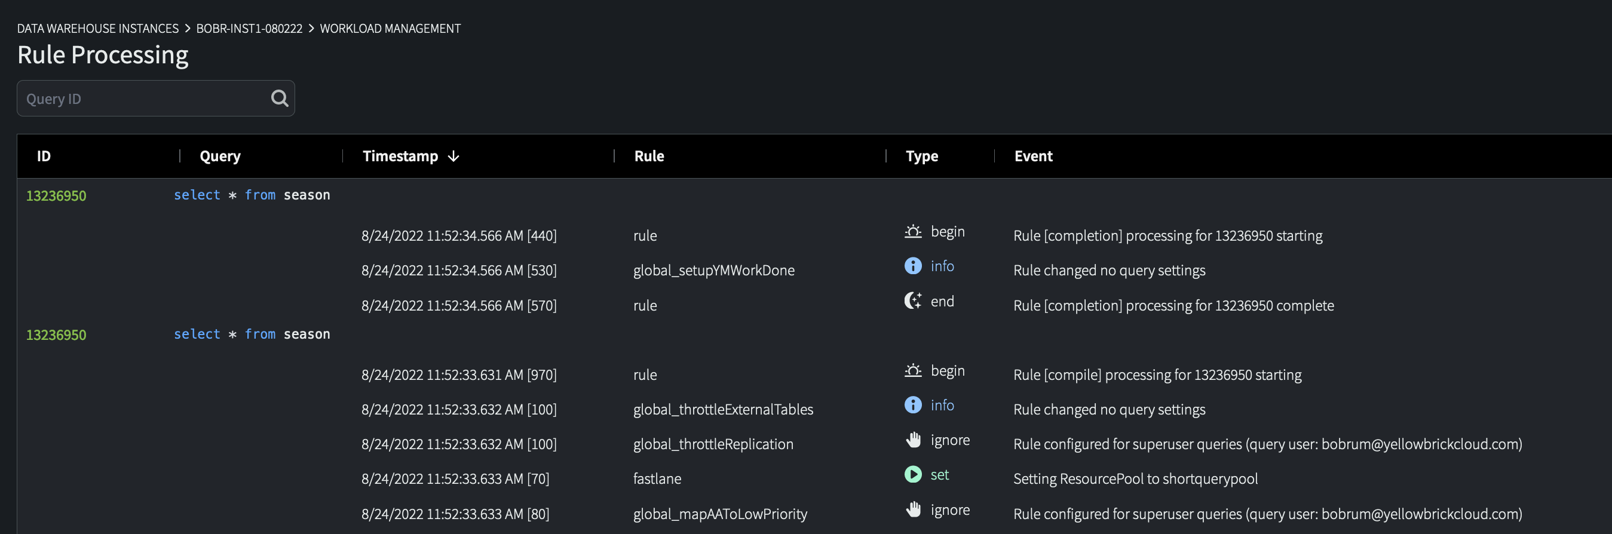
Task: Click the ID column header
Action: point(44,156)
